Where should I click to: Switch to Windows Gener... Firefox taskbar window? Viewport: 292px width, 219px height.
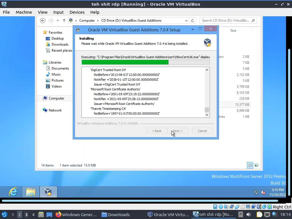pyautogui.click(x=76, y=214)
